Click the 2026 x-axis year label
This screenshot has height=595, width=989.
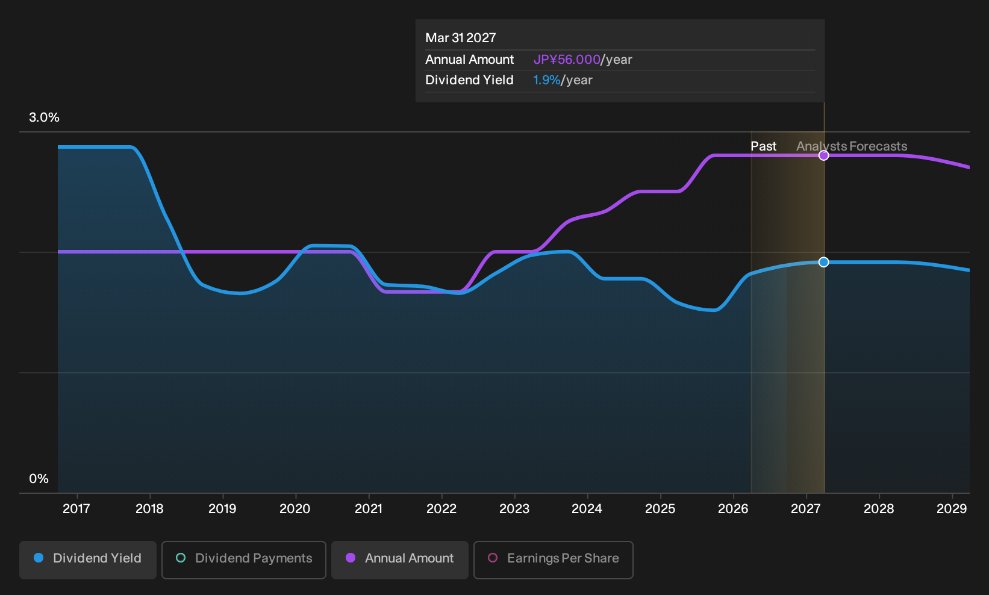[733, 509]
